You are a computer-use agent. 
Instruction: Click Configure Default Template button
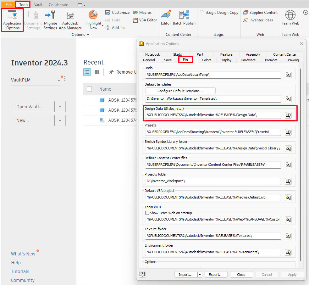[180, 91]
